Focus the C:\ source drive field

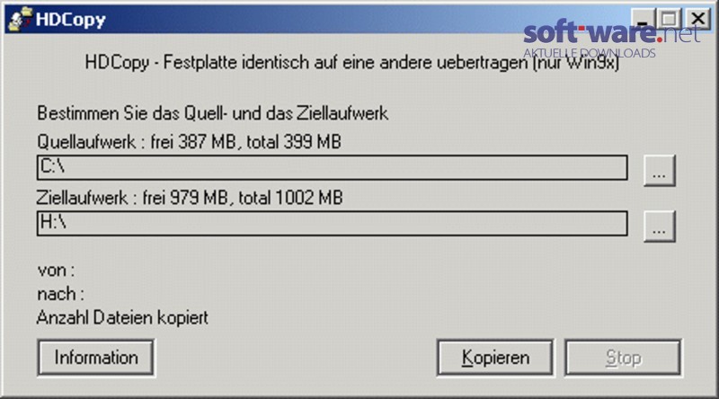tap(332, 167)
